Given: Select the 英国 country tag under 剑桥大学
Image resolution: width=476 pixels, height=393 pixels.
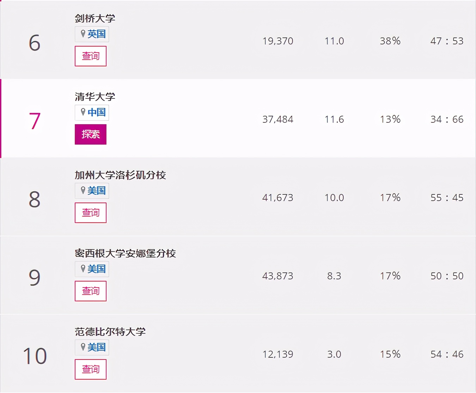Looking at the screenshot, I should pyautogui.click(x=96, y=34).
